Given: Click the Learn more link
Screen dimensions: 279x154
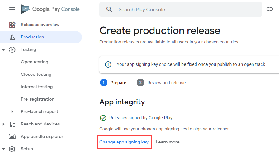Looking at the screenshot, I should click(168, 142).
